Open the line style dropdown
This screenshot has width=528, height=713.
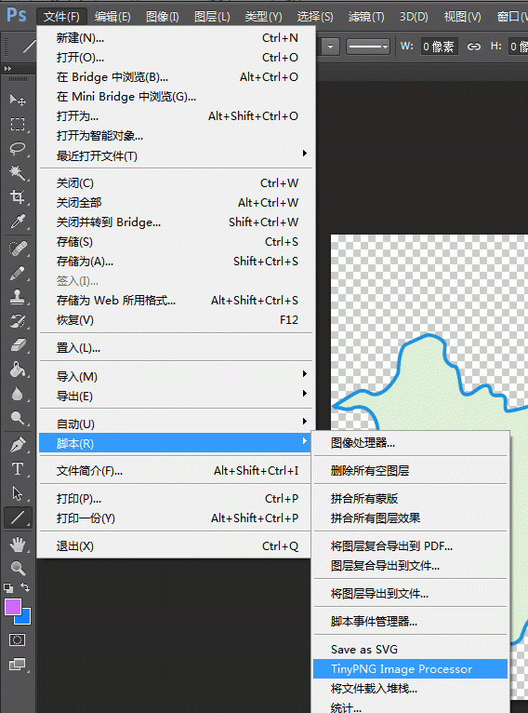(368, 47)
